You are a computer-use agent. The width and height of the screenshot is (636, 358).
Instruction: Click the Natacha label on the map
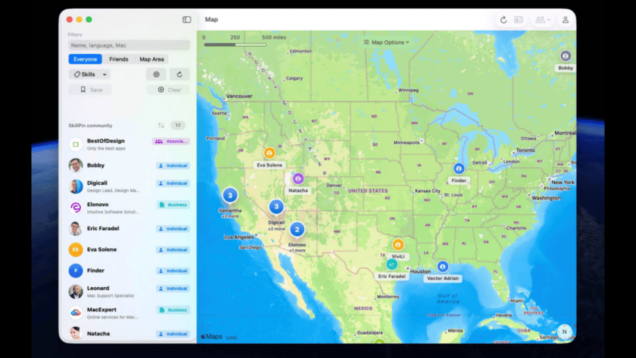coord(298,191)
